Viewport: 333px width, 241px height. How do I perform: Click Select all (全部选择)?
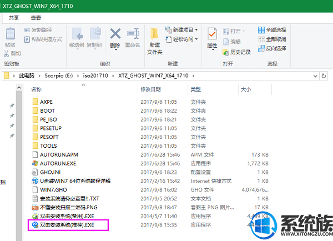[x=272, y=30]
